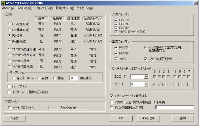Toggle encode core 0 checkbox
Image resolution: width=199 pixels, height=126 pixels.
click(x=154, y=77)
